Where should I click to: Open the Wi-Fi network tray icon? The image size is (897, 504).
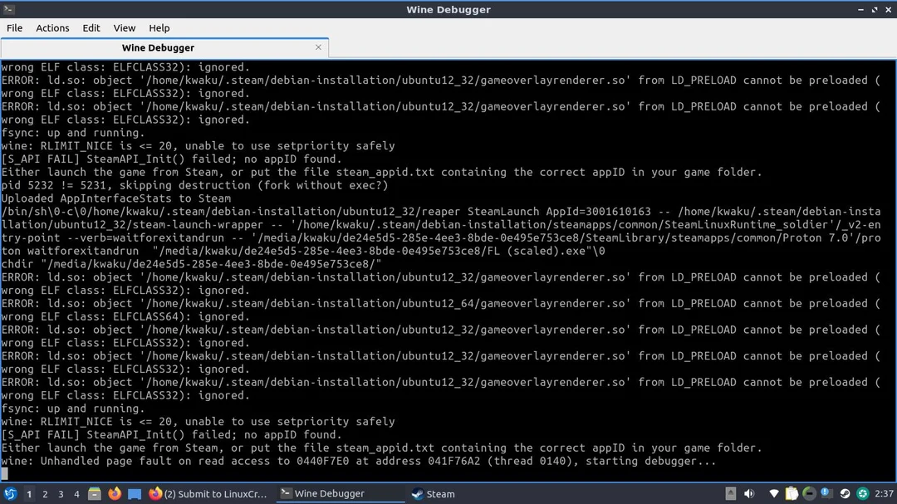coord(774,493)
